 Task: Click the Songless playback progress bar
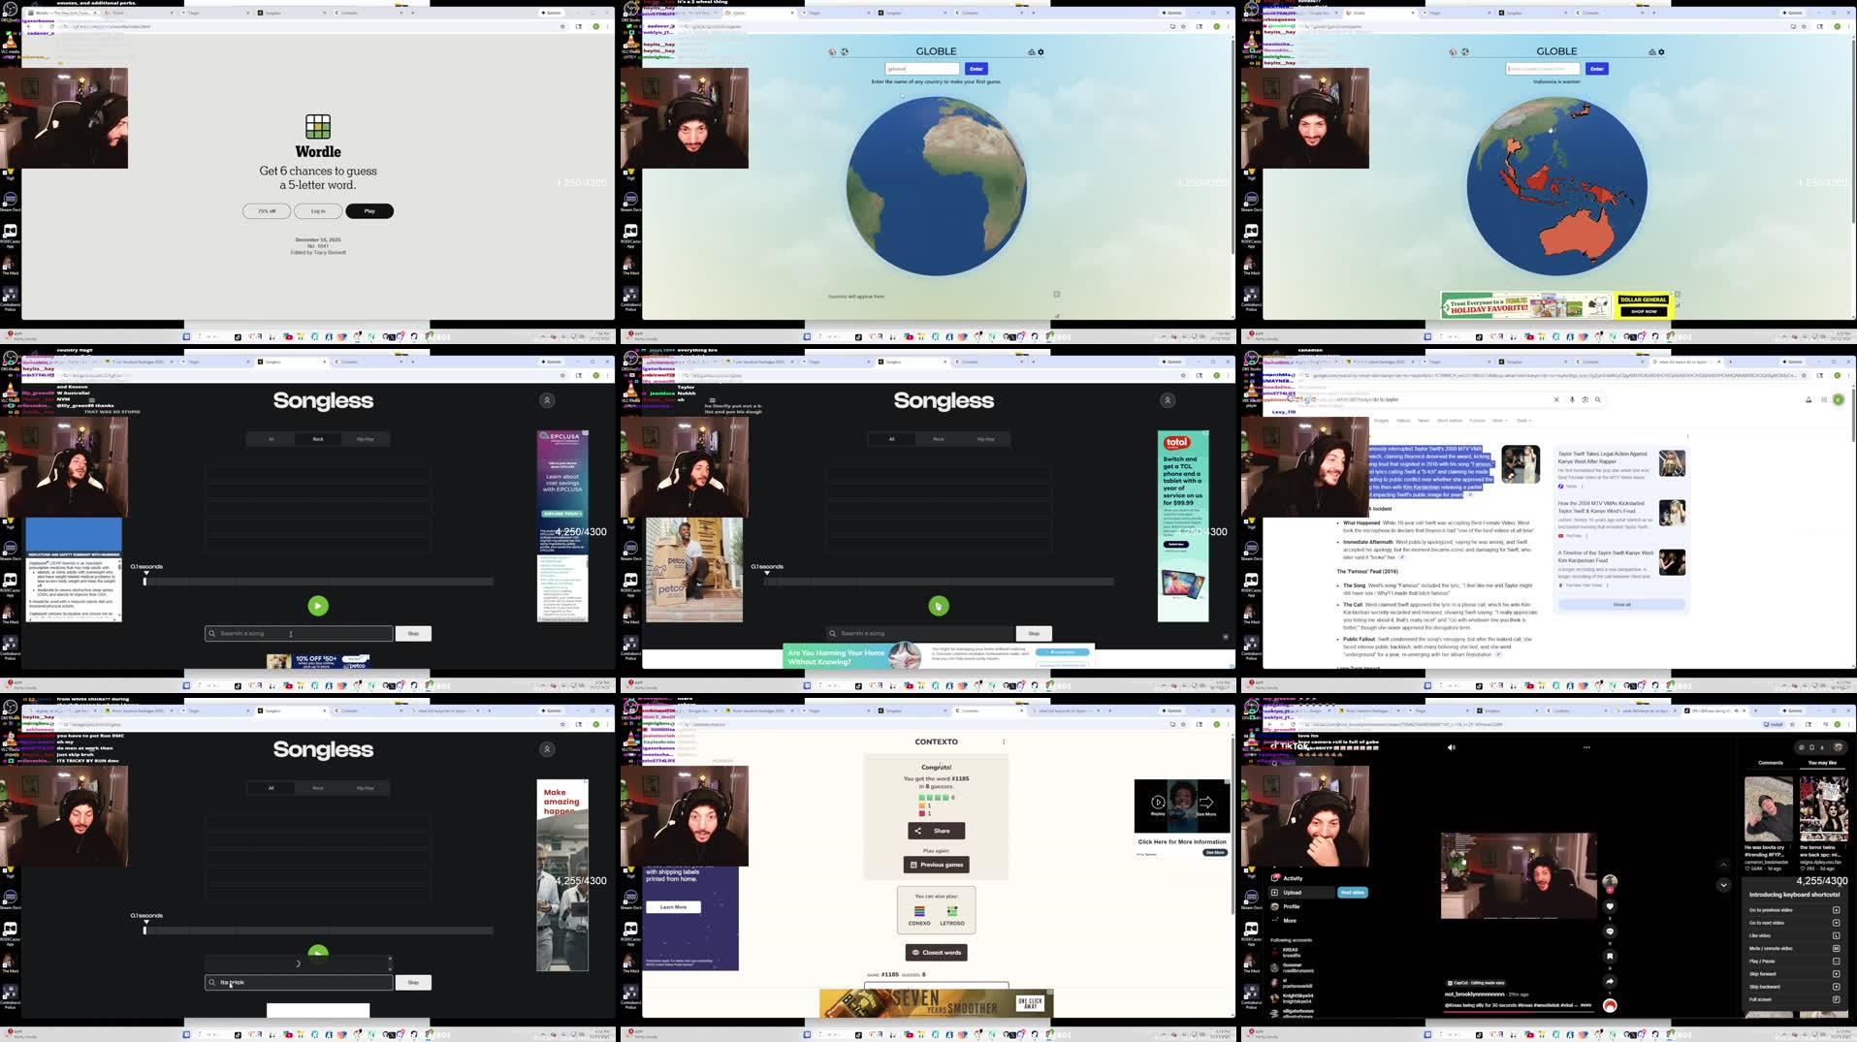click(x=320, y=582)
